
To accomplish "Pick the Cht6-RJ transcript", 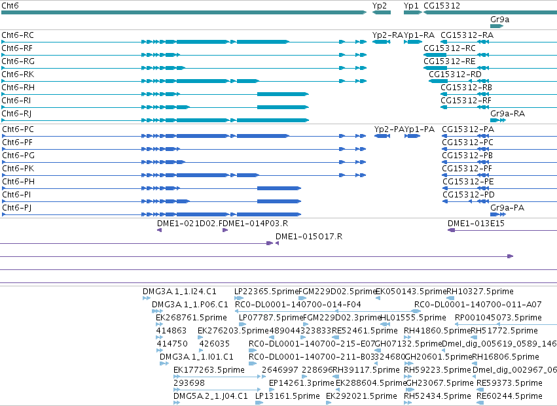I will coord(16,114).
